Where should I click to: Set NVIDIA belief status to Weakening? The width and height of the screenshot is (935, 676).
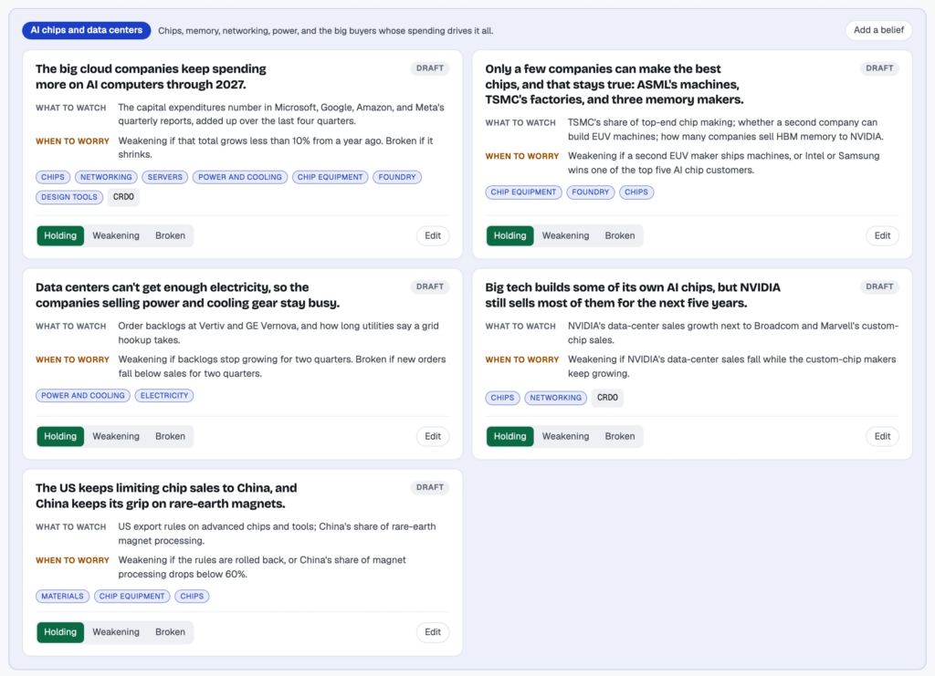click(x=565, y=437)
